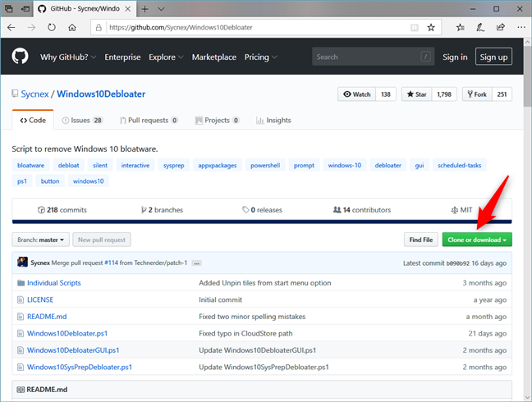Screen dimensions: 532x402
Task: Fork the repository
Action: [477, 94]
